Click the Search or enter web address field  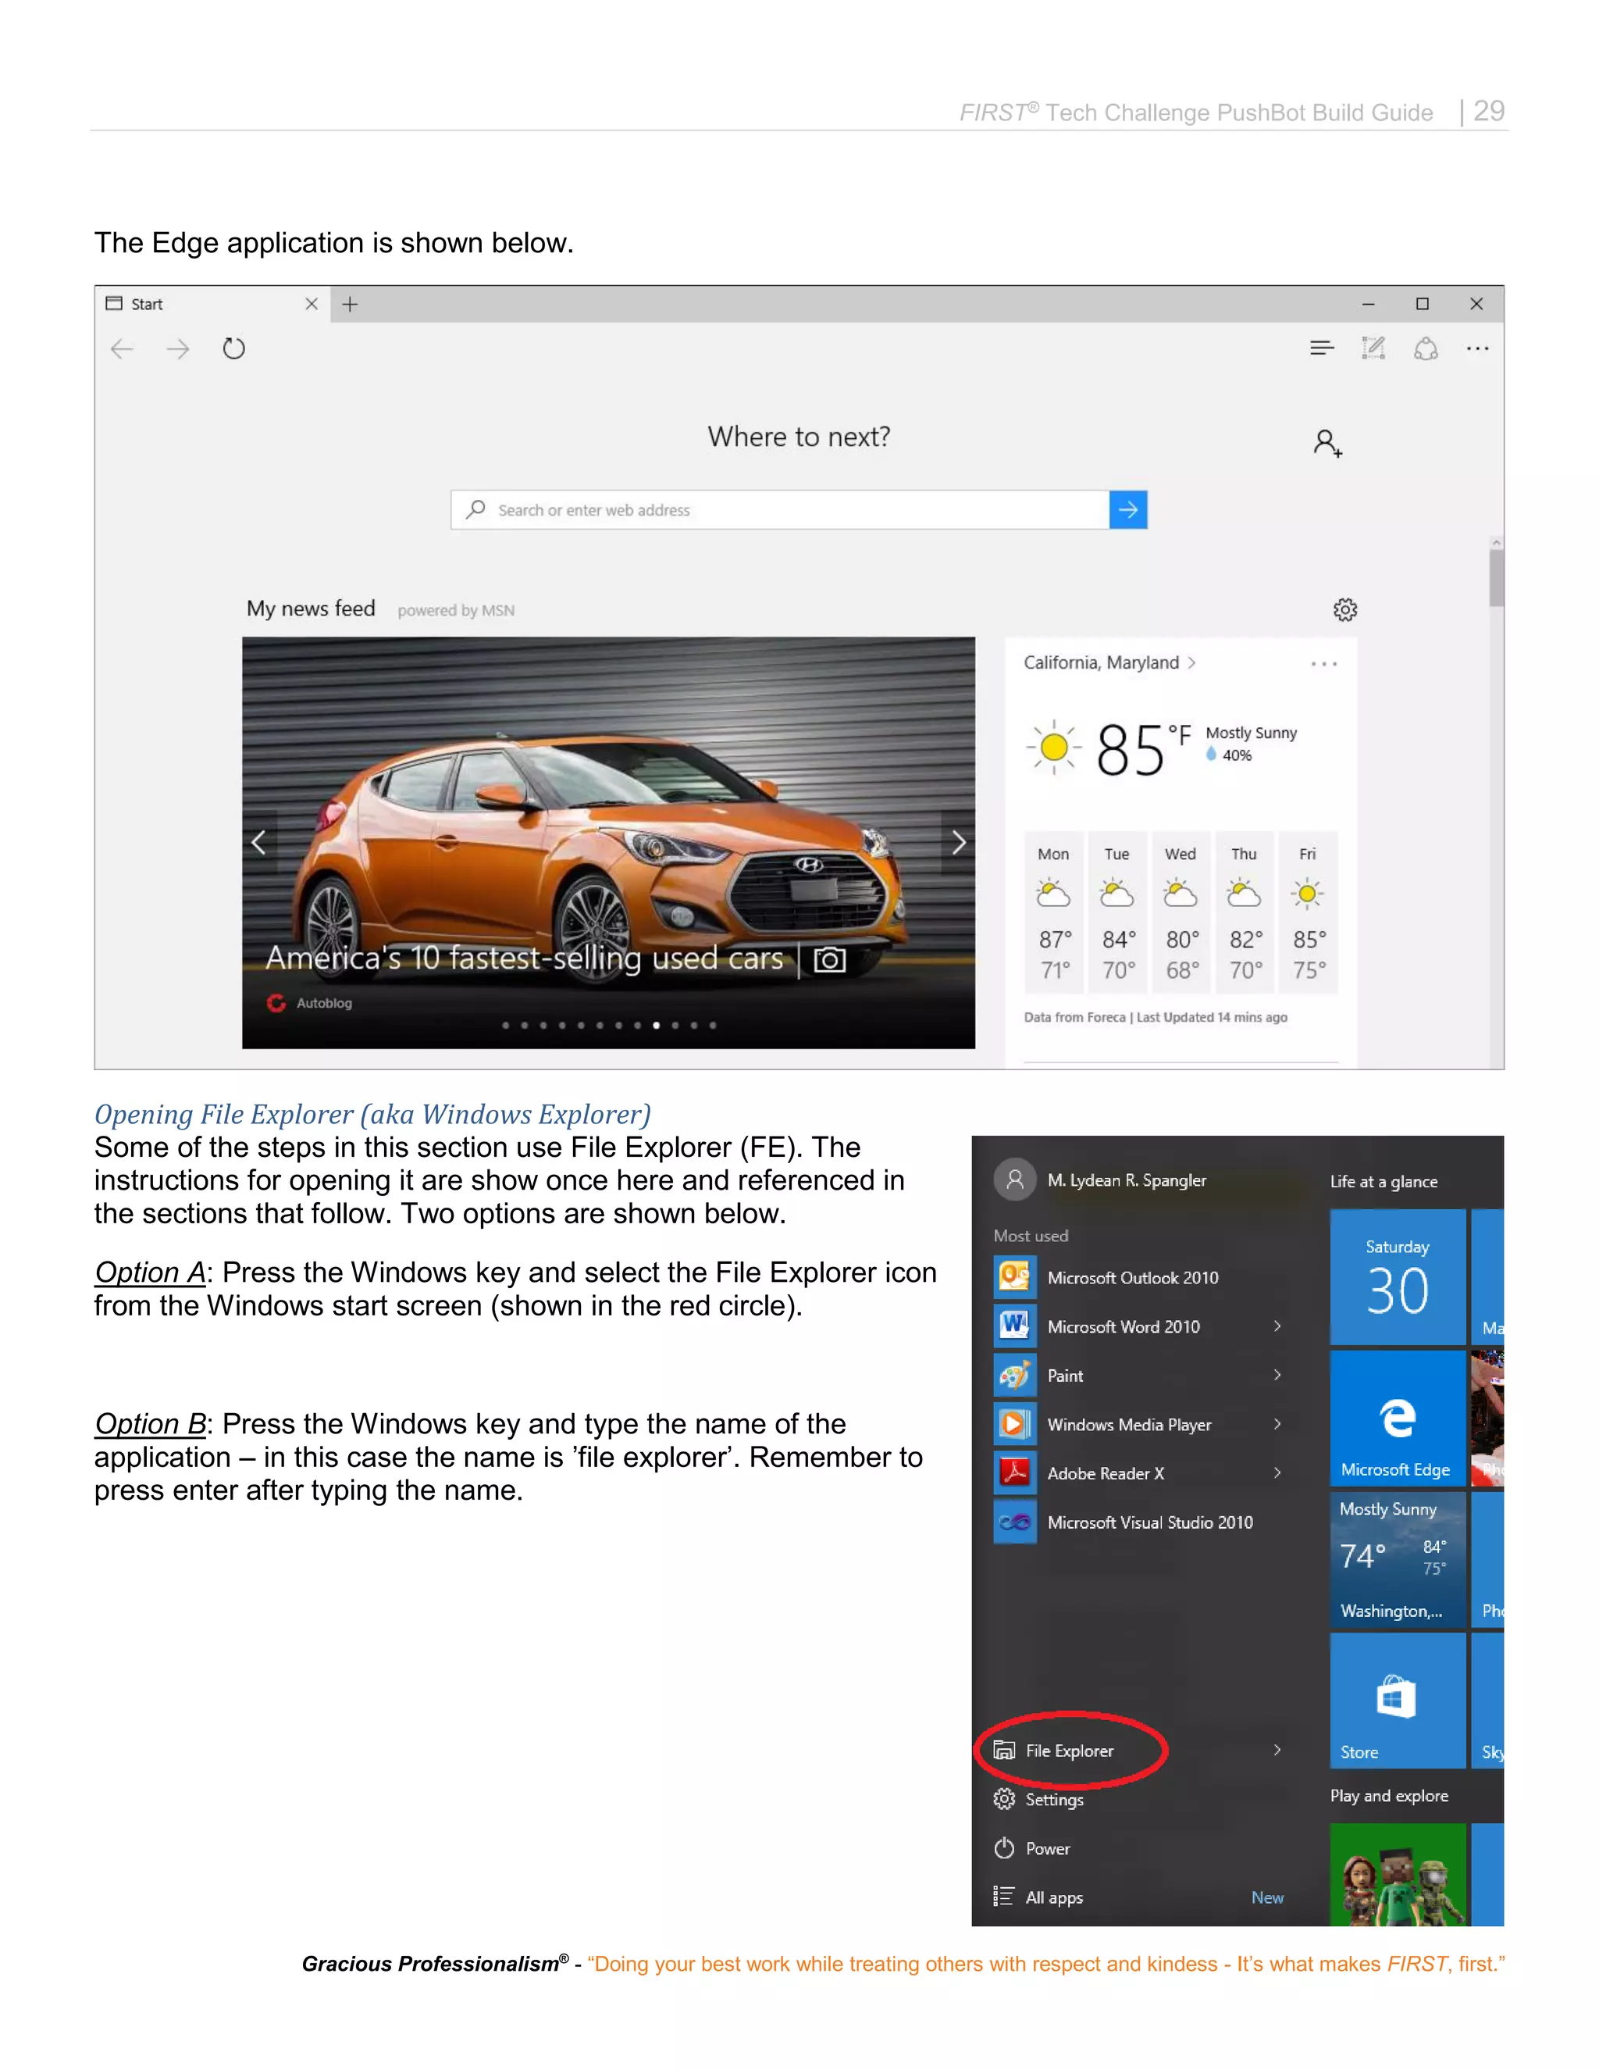point(780,510)
